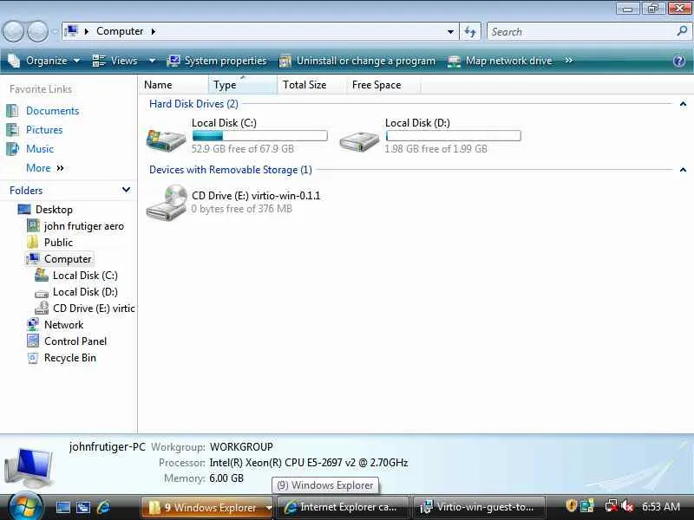Collapse the Hard Disk Drives group
The height and width of the screenshot is (520, 694).
point(683,104)
